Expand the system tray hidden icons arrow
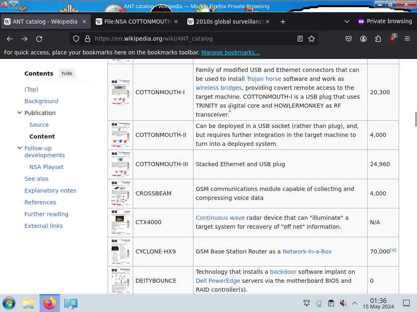 (355, 303)
